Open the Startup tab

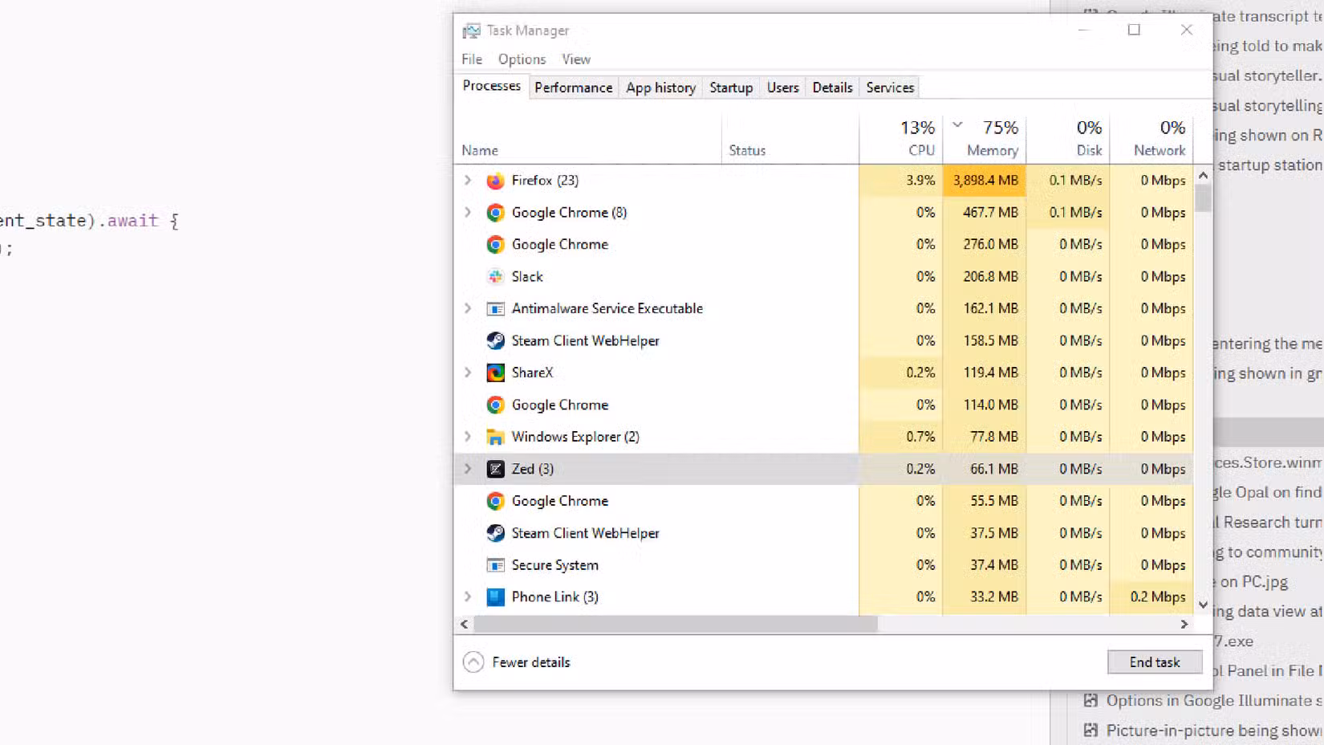click(731, 88)
